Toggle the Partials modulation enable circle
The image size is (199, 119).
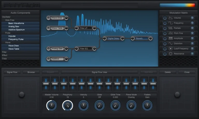[x=165, y=28]
